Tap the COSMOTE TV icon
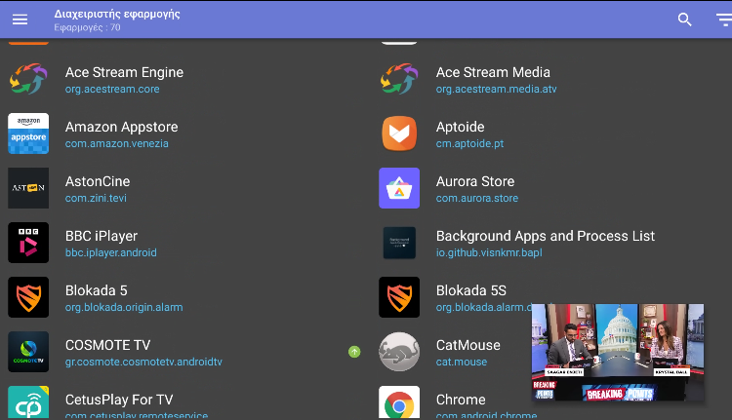 pyautogui.click(x=28, y=352)
